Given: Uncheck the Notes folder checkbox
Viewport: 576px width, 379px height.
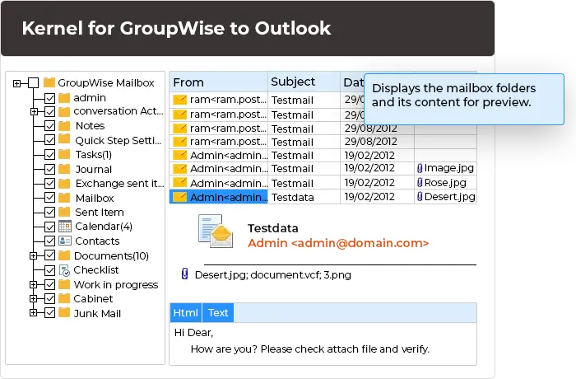Looking at the screenshot, I should pos(50,126).
